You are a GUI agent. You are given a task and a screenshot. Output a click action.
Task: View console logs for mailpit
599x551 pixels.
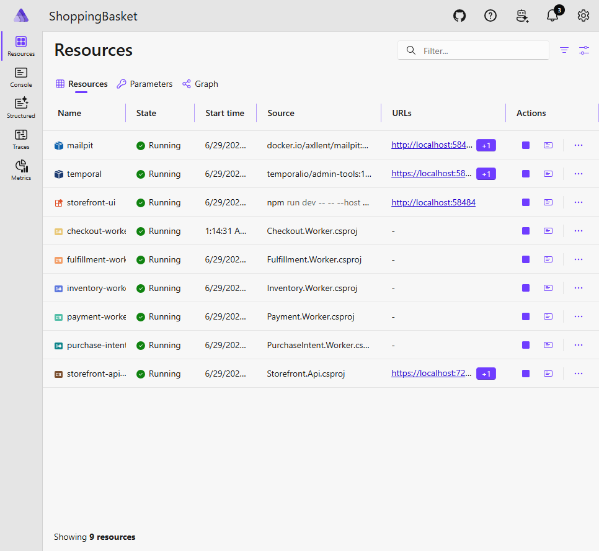tap(548, 145)
